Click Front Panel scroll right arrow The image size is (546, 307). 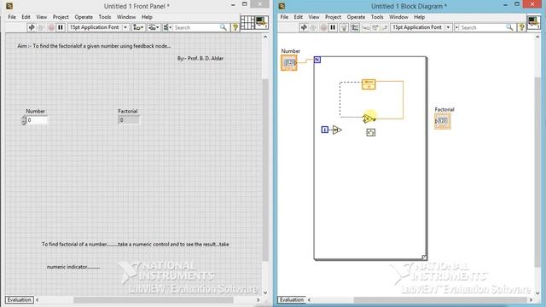click(258, 299)
